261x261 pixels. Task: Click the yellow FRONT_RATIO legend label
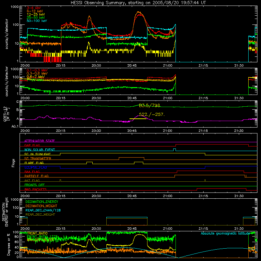[37, 233]
